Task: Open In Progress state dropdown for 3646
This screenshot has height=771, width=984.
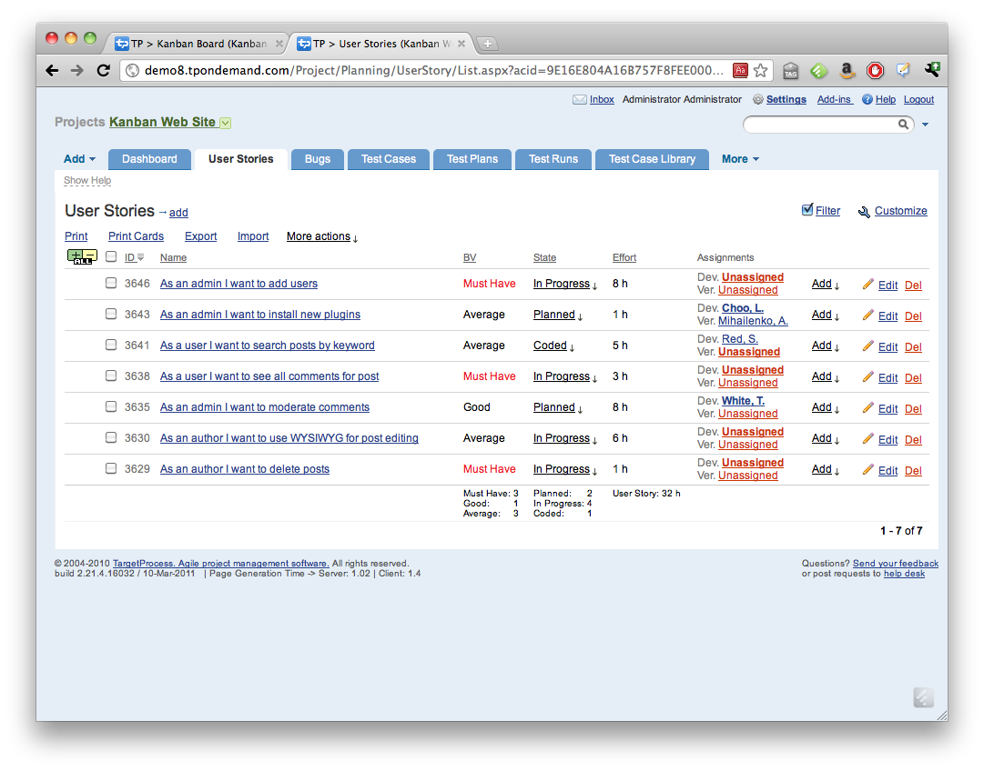Action: [565, 284]
